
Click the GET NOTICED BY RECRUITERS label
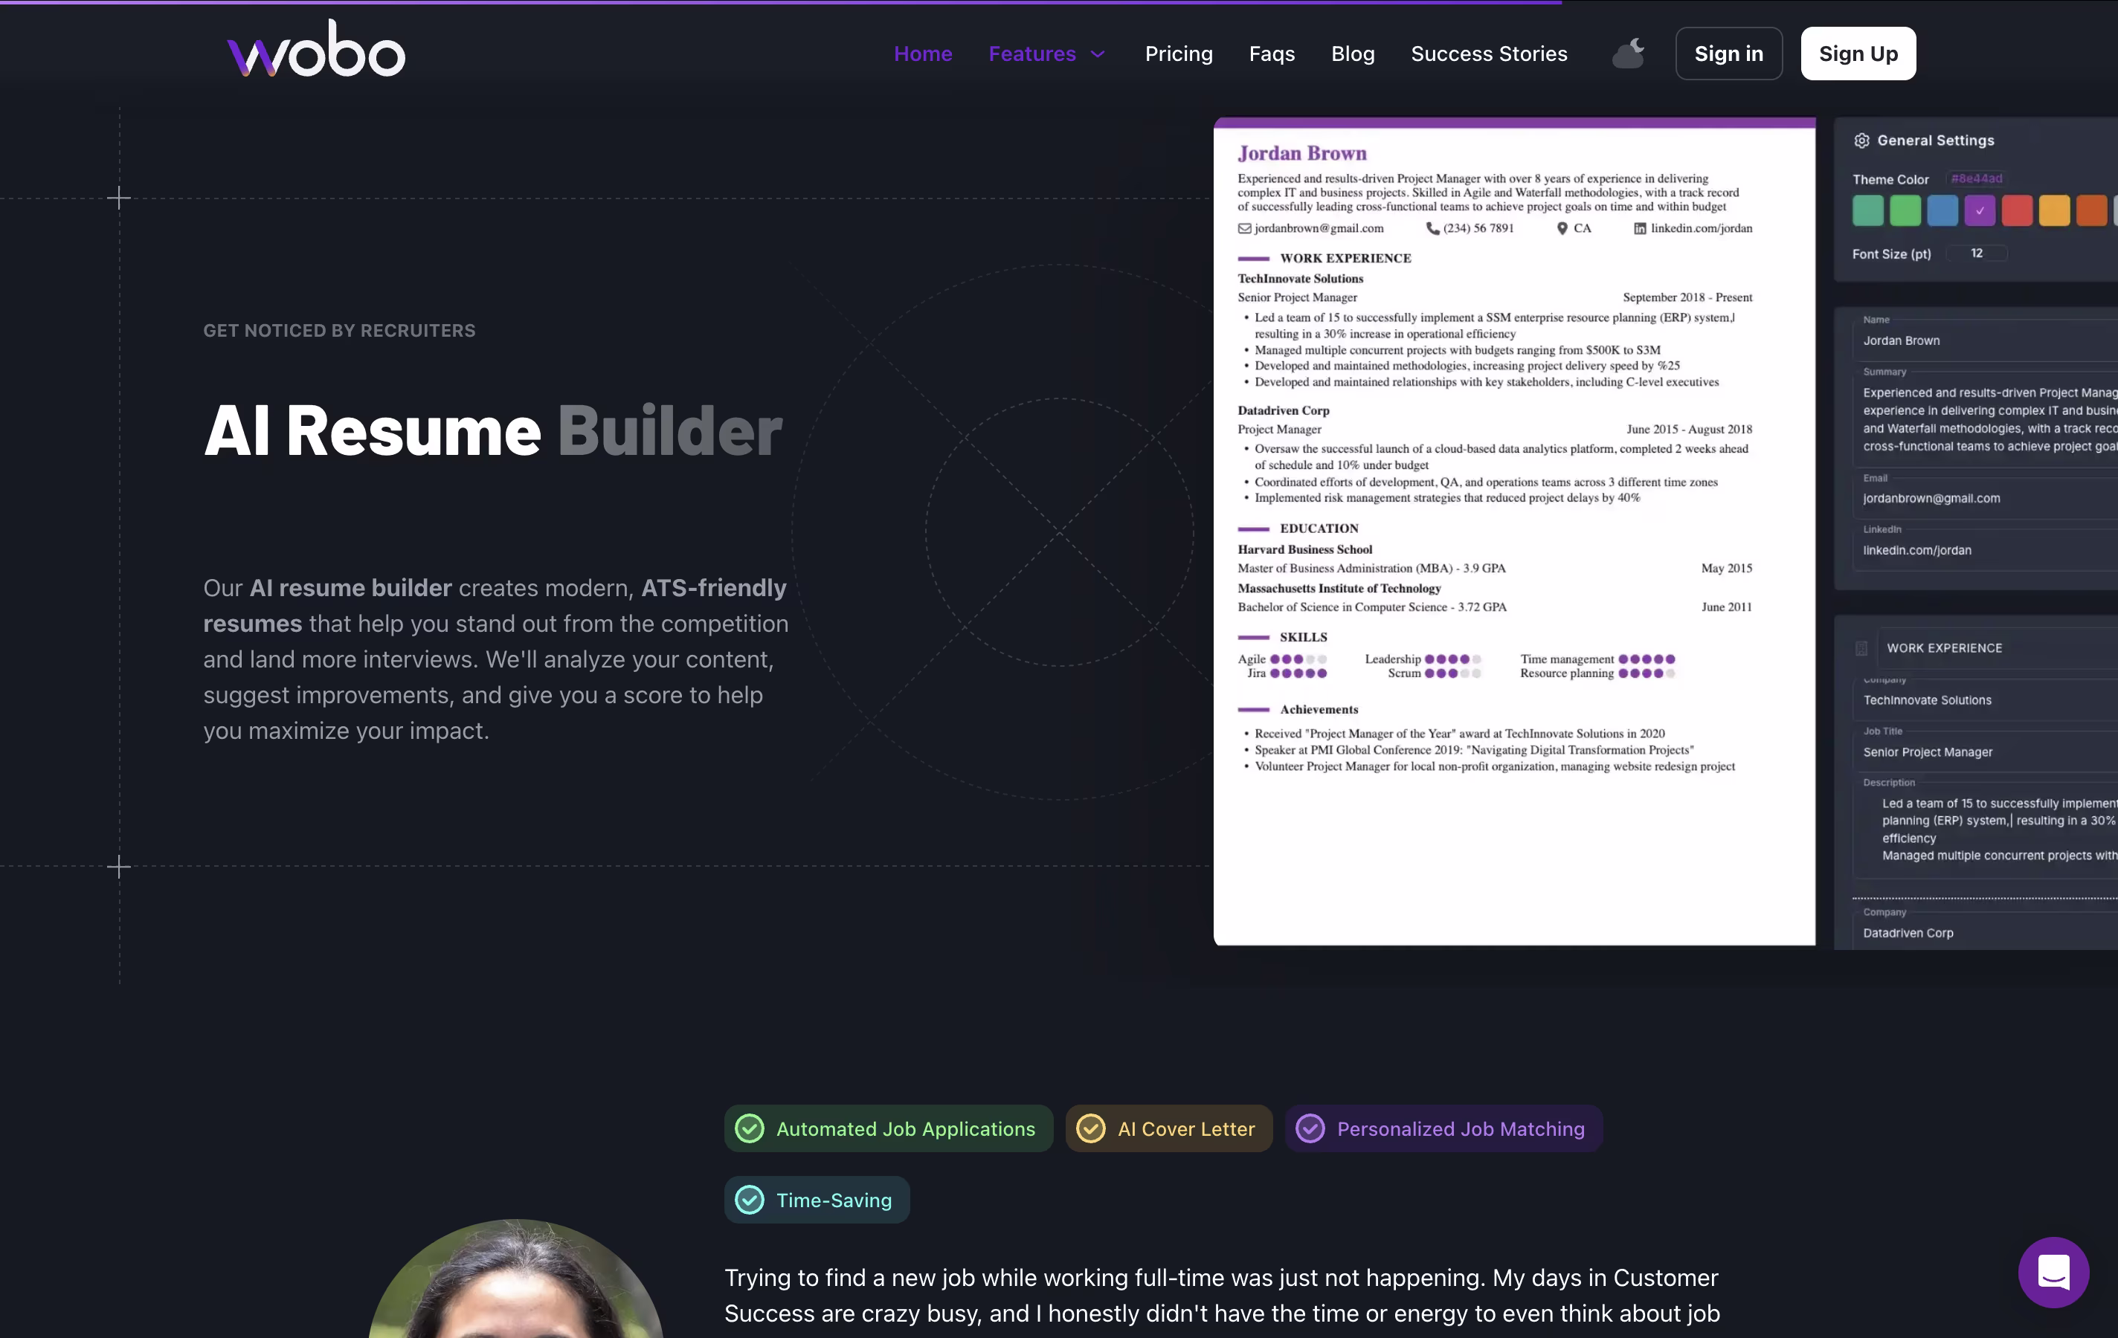pyautogui.click(x=340, y=331)
